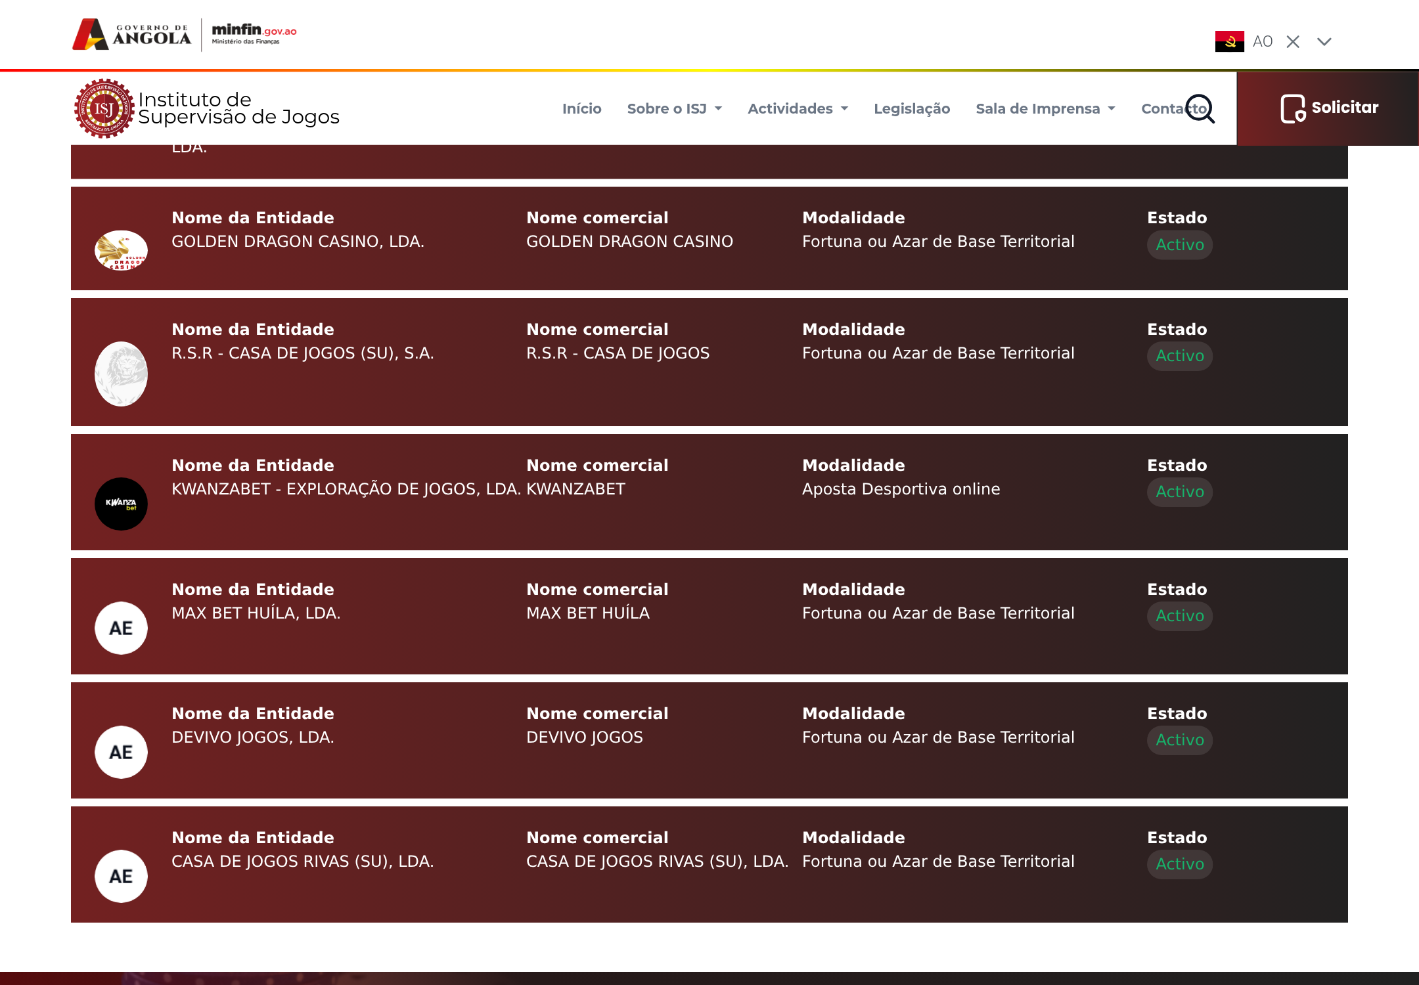Click Activo badge for Max Bet Huíla
This screenshot has height=985, width=1419.
(1180, 616)
